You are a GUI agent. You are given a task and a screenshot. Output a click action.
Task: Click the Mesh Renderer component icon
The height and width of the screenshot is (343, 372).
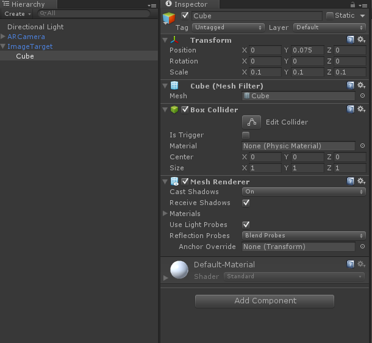pyautogui.click(x=174, y=182)
